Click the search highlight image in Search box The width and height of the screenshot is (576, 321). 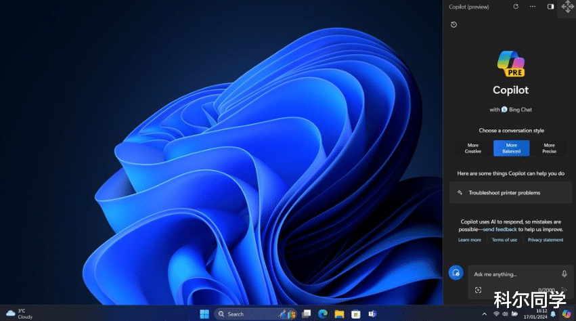click(287, 314)
